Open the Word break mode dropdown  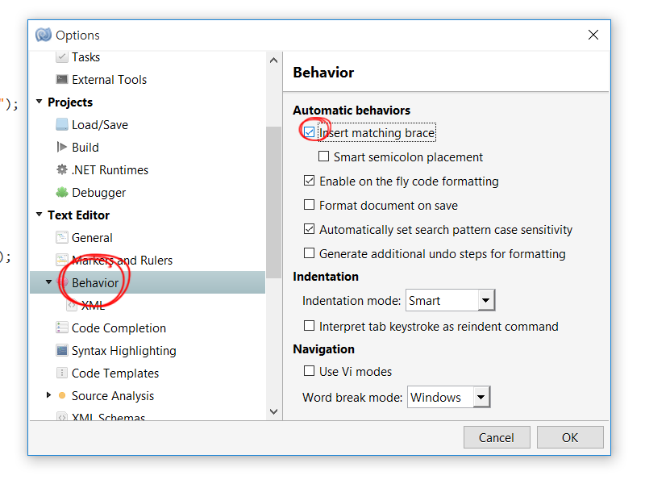point(481,397)
